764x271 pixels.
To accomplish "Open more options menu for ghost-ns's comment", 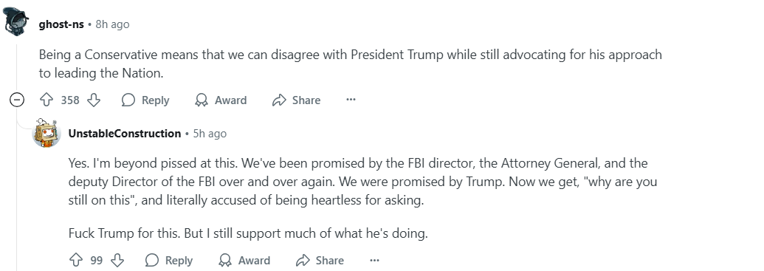I will coord(351,100).
